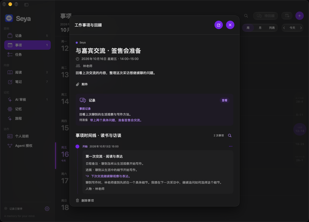Click the 事前记录 label
Viewport: 309px width, 222px height.
point(85,109)
